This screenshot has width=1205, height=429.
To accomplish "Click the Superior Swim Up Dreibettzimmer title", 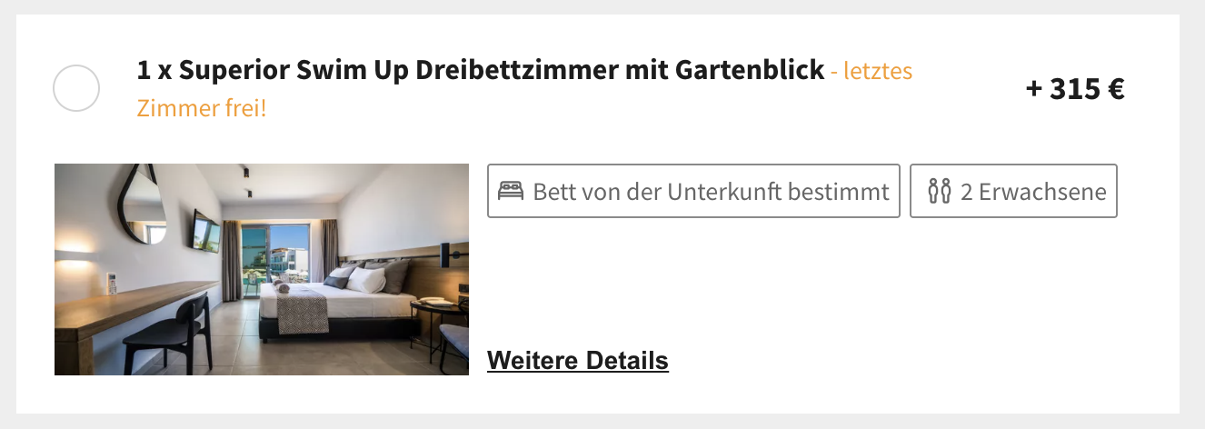I will click(481, 70).
